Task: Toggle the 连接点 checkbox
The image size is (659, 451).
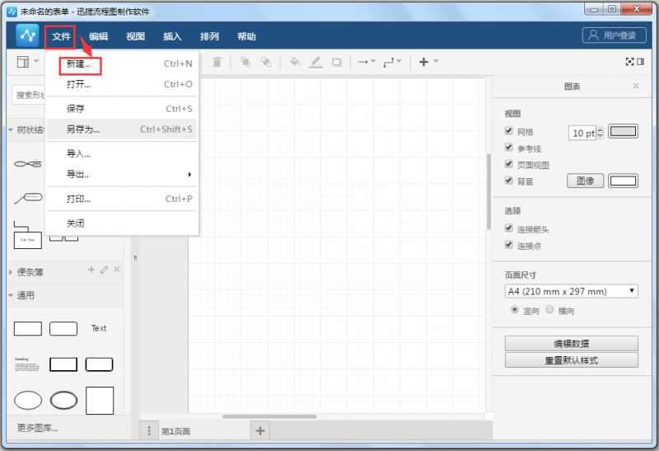Action: coord(509,244)
